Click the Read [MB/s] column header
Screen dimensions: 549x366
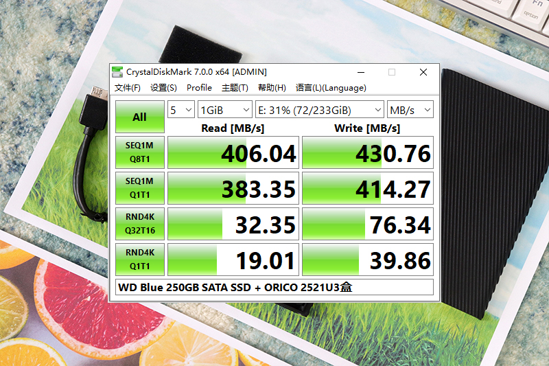pyautogui.click(x=233, y=128)
